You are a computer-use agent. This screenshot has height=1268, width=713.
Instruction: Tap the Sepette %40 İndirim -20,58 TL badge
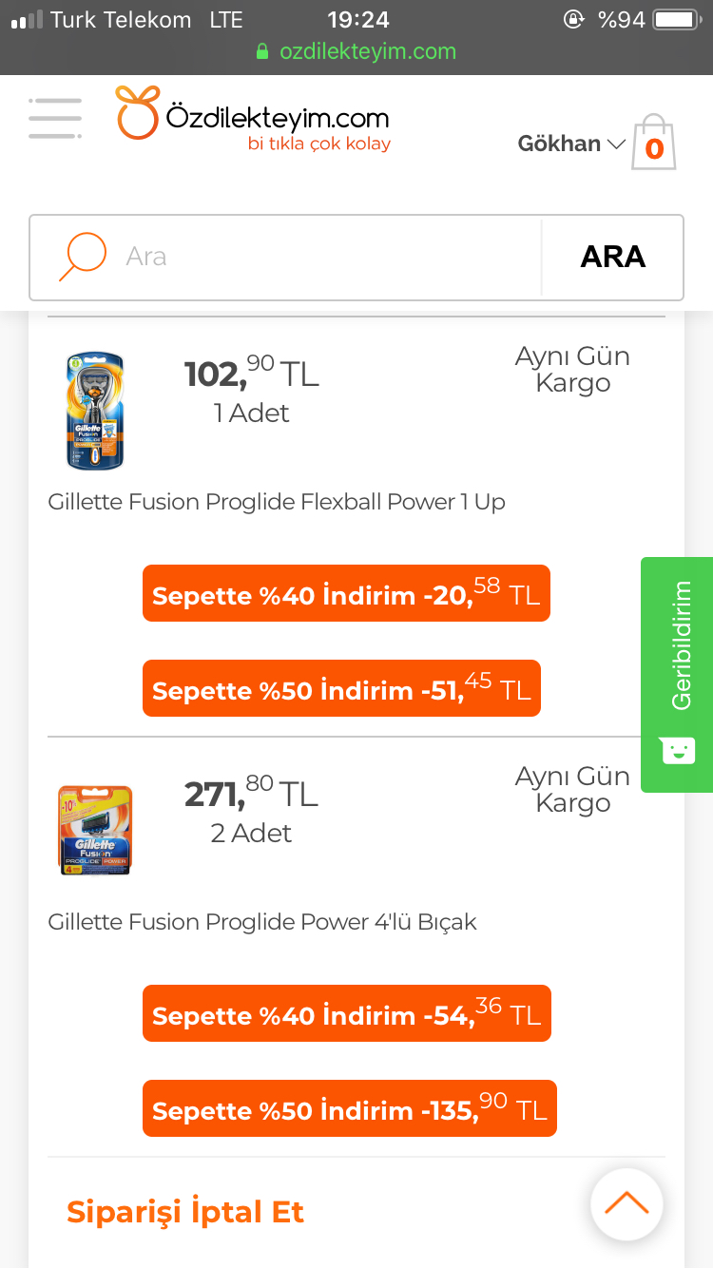coord(346,594)
